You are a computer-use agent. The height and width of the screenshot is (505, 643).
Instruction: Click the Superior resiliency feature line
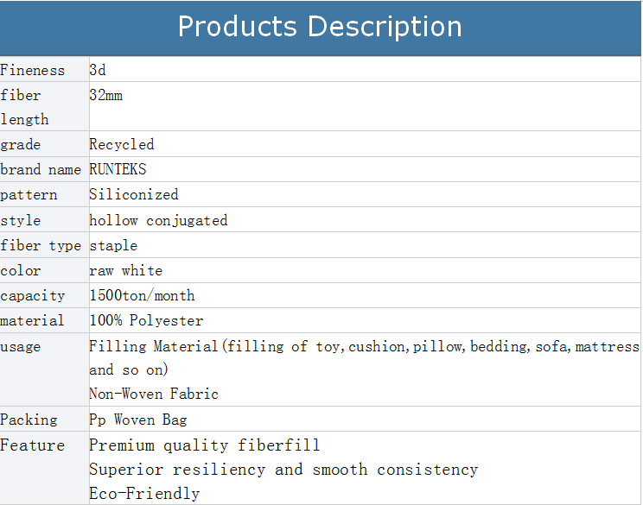[283, 470]
